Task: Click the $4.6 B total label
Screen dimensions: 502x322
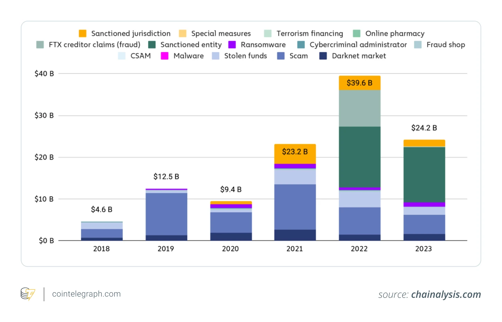Action: pyautogui.click(x=101, y=210)
